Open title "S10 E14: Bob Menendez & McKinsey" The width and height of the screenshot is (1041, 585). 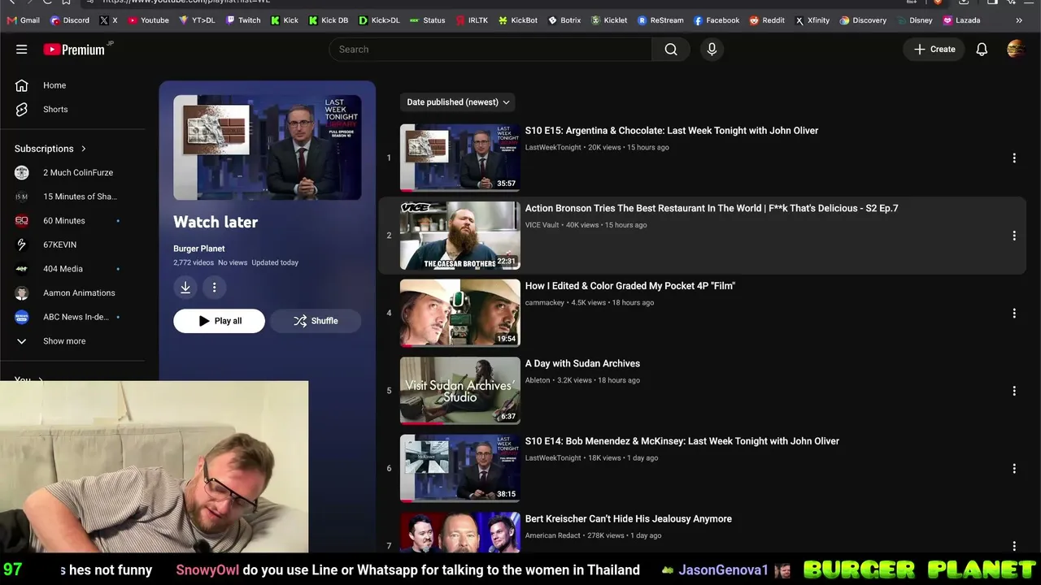(x=682, y=441)
